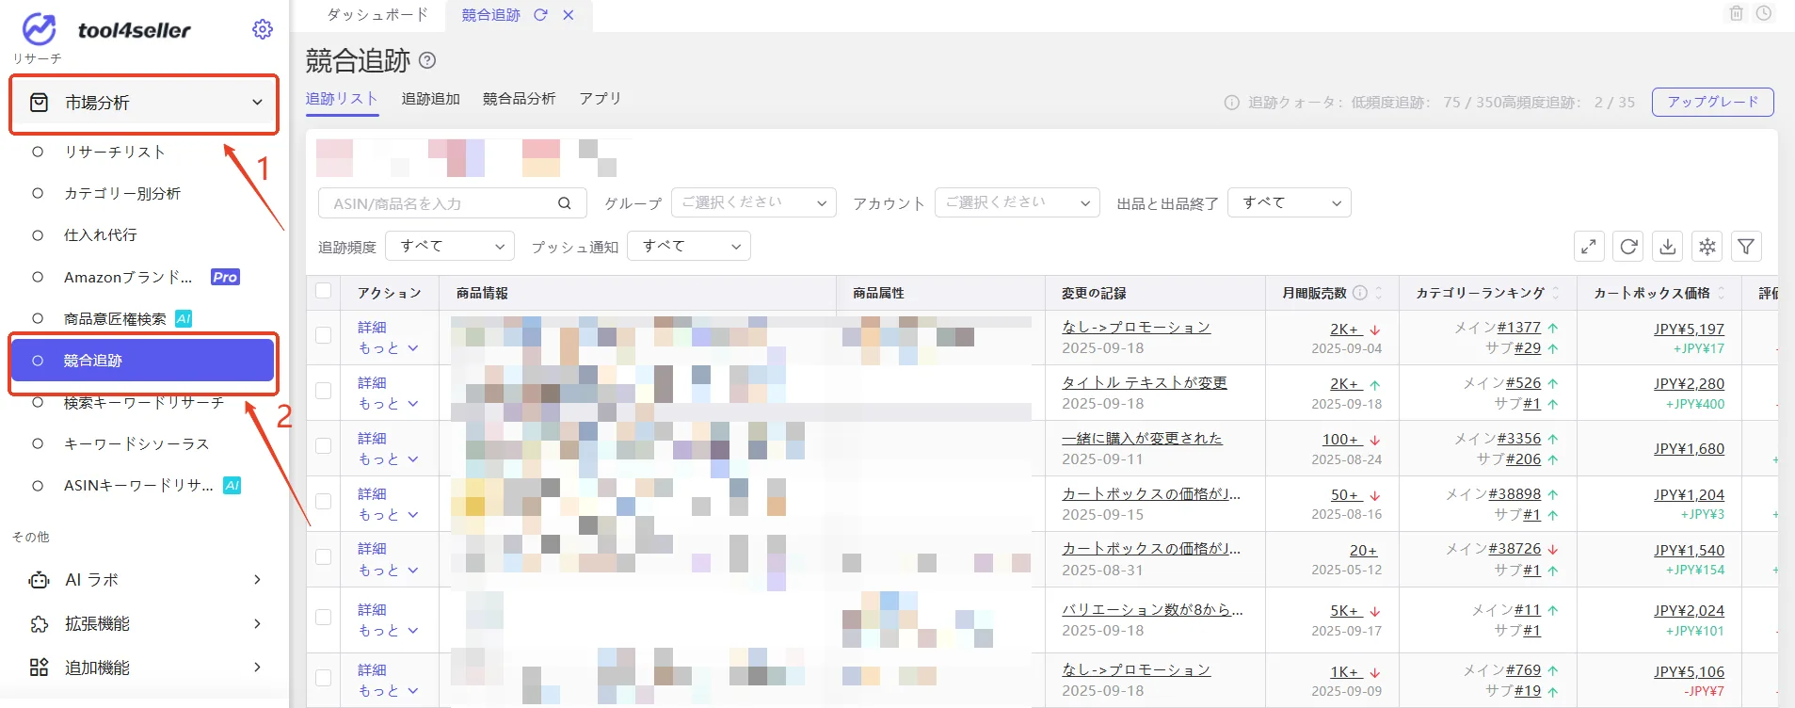1795x708 pixels.
Task: Check row with 一緒に購入が変更された
Action: (x=324, y=446)
